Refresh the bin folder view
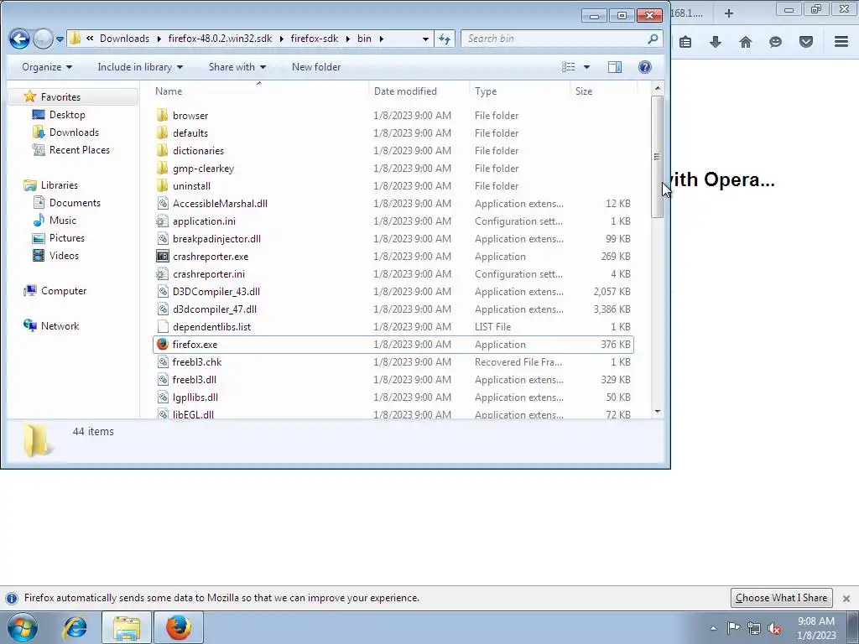859x644 pixels. pyautogui.click(x=445, y=39)
